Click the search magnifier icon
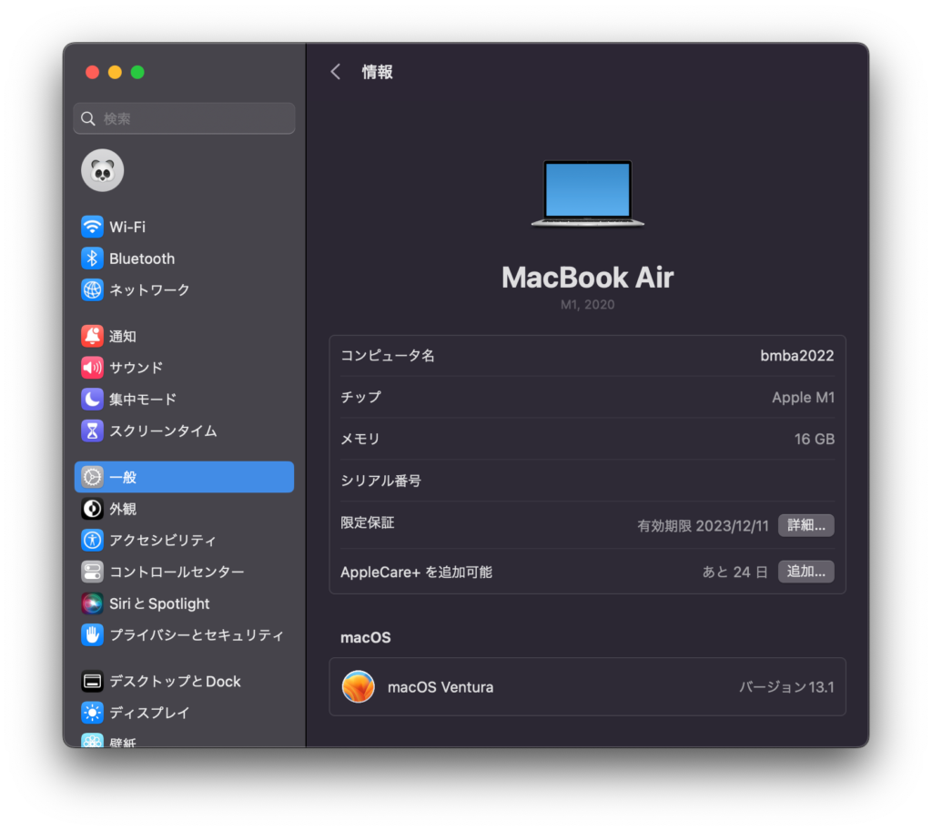 click(88, 119)
